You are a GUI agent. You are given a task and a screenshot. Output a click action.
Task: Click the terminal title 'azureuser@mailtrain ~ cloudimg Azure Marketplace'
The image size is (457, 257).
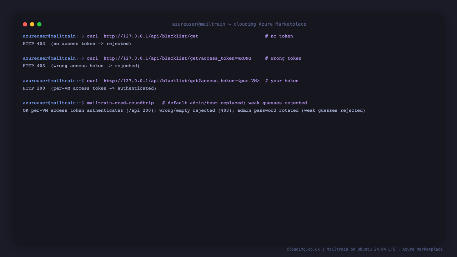pos(239,24)
